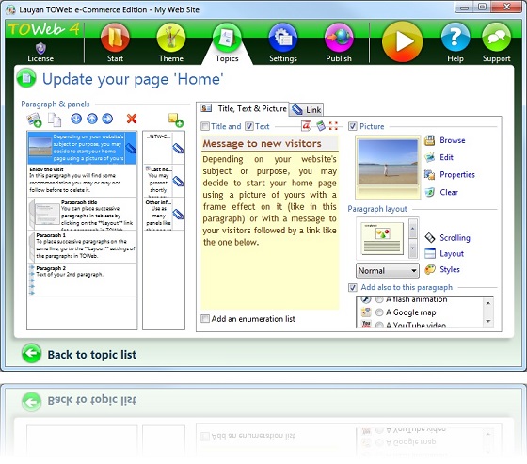Click the page icon beside page title

pos(26,78)
